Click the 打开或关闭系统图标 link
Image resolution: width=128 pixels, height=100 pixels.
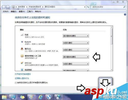point(23,74)
